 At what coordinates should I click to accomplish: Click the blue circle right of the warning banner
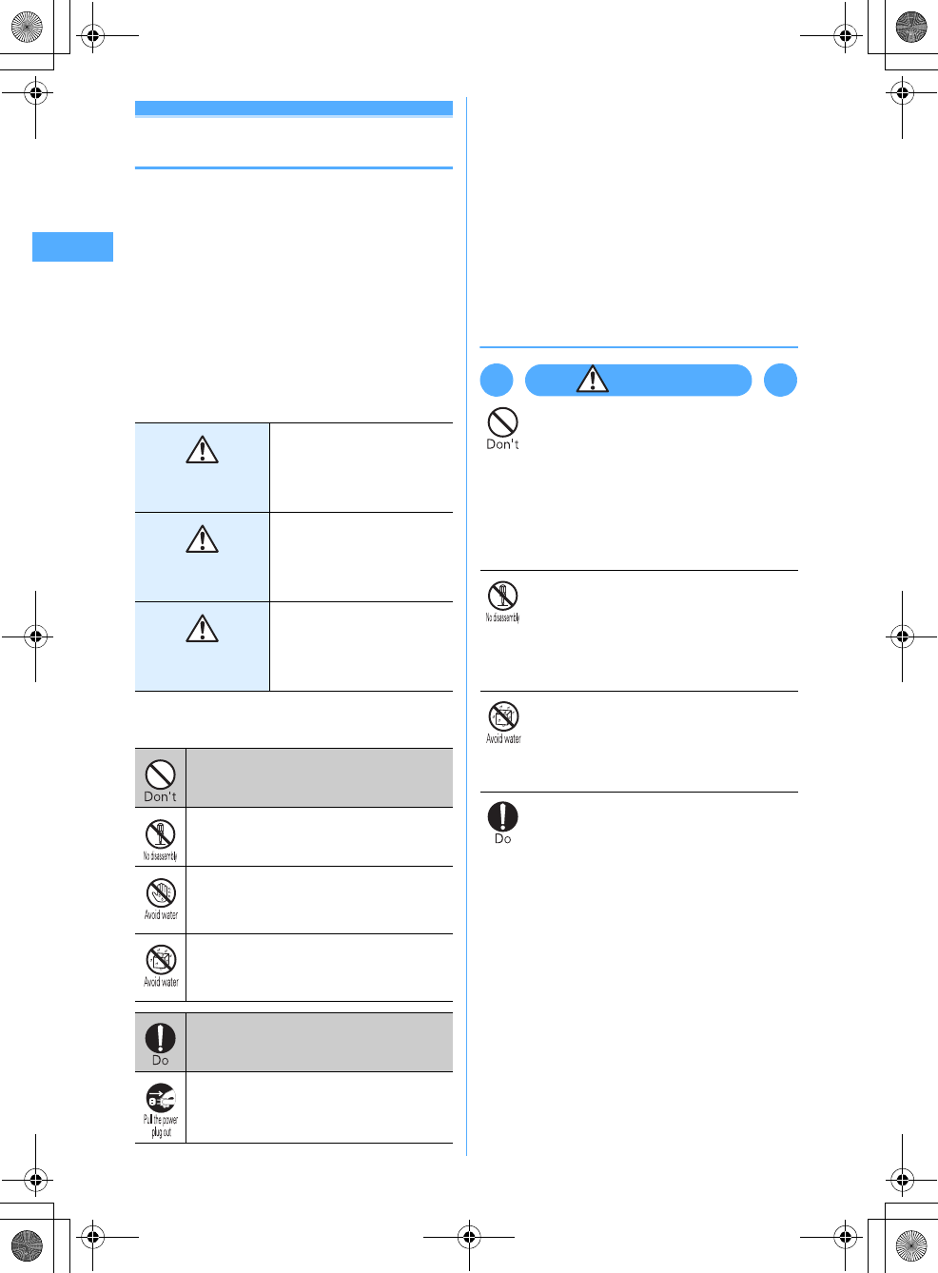pos(781,381)
